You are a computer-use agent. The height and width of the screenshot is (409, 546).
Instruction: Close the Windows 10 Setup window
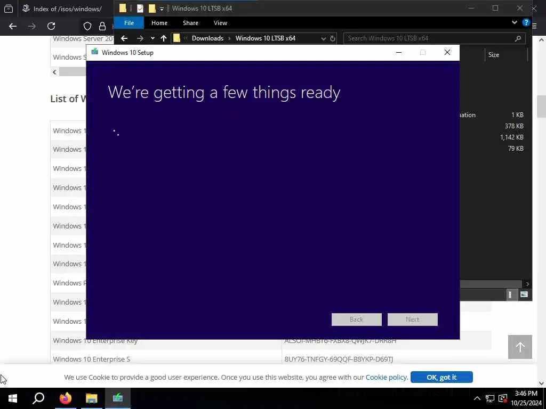pos(447,53)
